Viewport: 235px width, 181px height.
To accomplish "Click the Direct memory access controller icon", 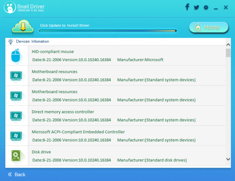I will pos(16,116).
